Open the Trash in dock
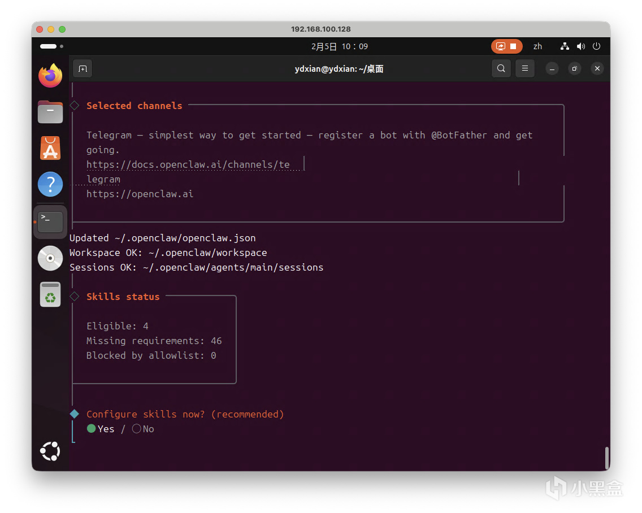Screen dimensions: 642x513 point(50,294)
